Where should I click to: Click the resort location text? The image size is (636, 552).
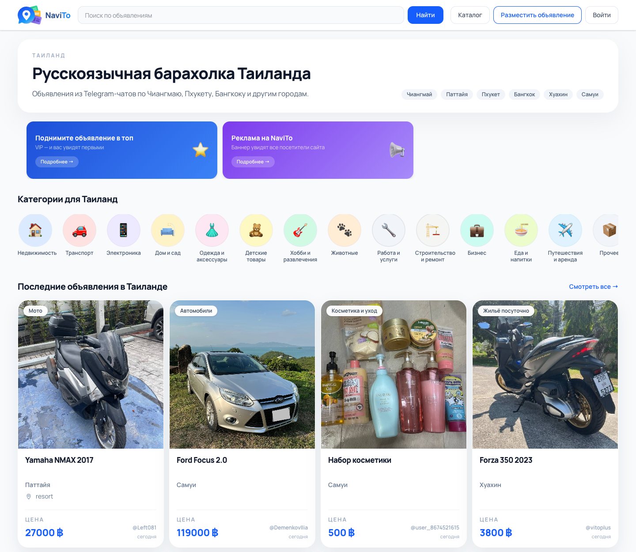[x=44, y=496]
